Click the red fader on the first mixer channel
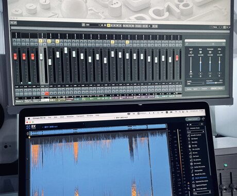The width and height of the screenshot is (237, 196). [15, 56]
